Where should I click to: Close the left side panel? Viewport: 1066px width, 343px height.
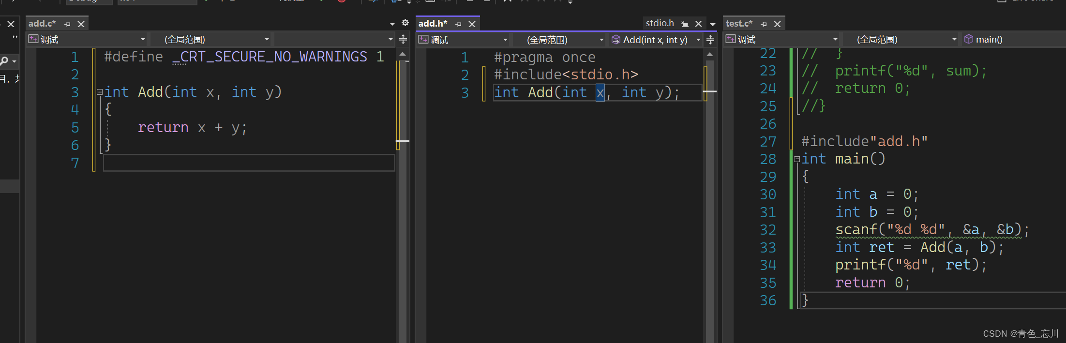click(x=11, y=24)
